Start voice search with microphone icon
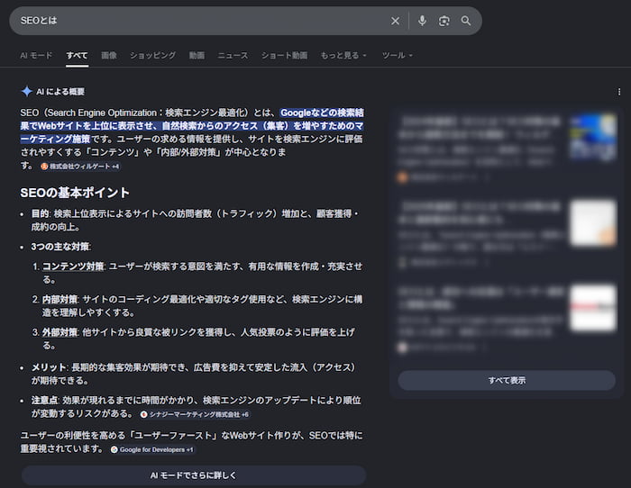The width and height of the screenshot is (631, 488). click(422, 21)
